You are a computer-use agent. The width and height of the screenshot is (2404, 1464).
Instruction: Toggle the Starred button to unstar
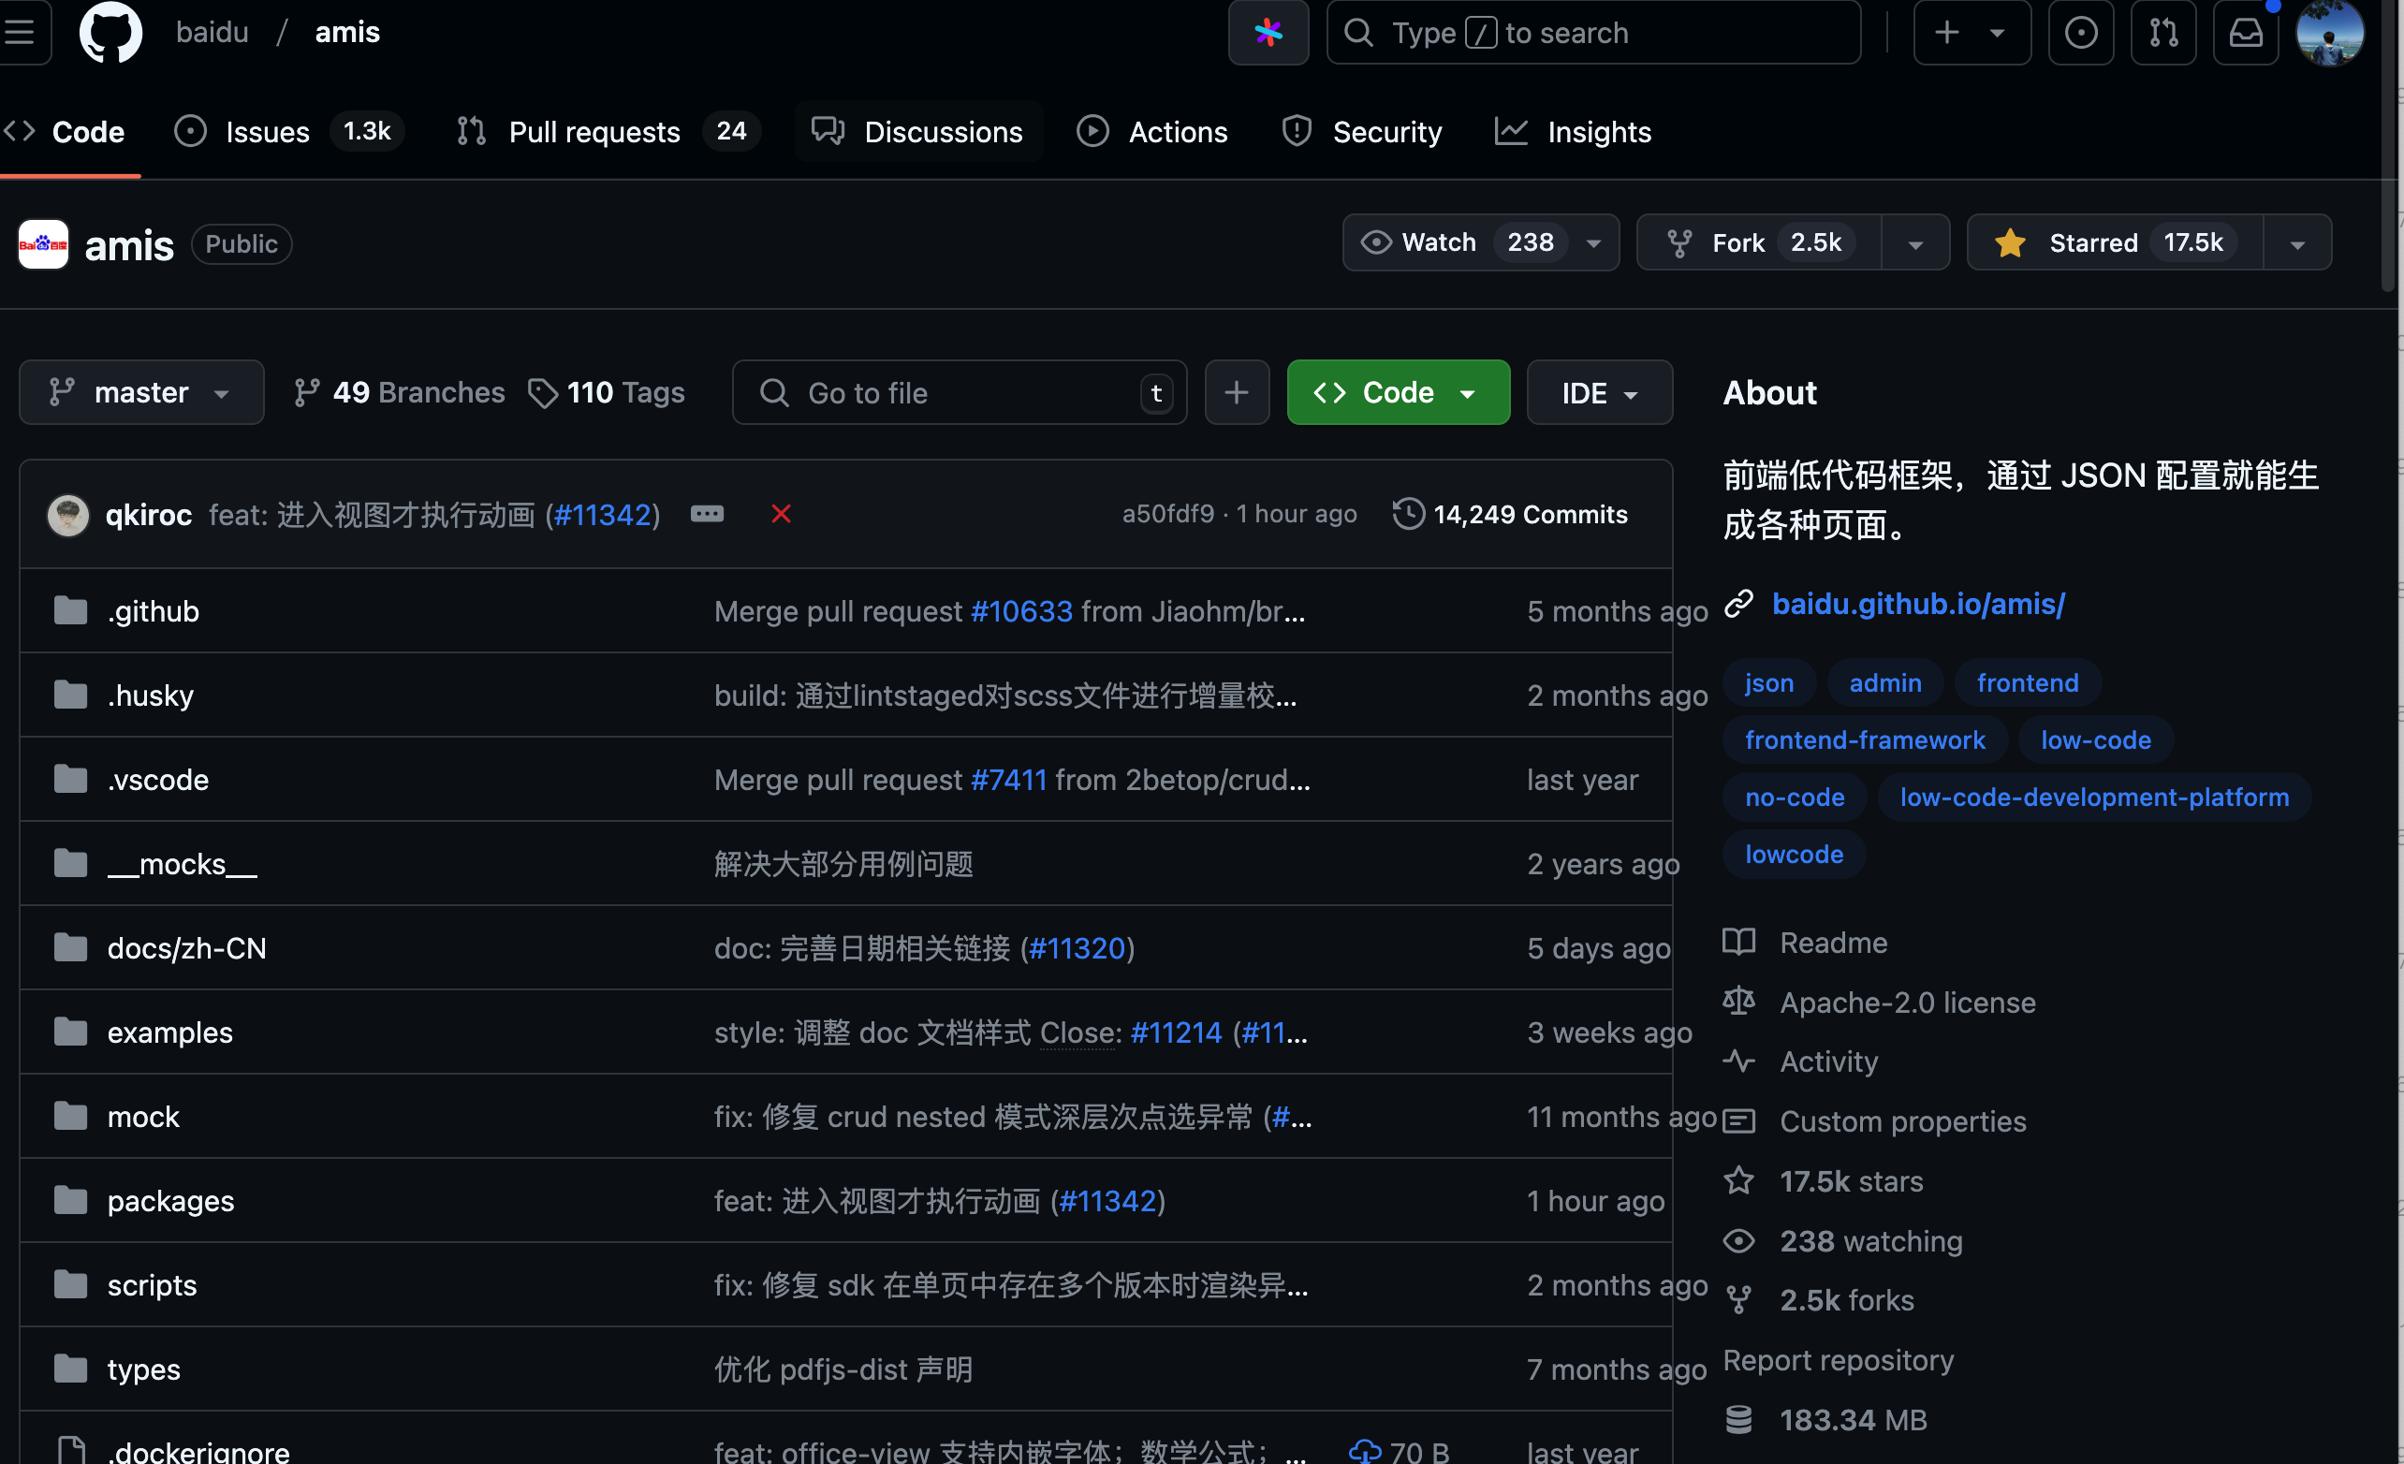coord(2114,242)
